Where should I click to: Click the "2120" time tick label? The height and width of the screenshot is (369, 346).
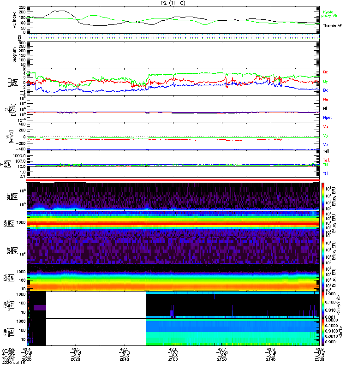click(x=222, y=359)
